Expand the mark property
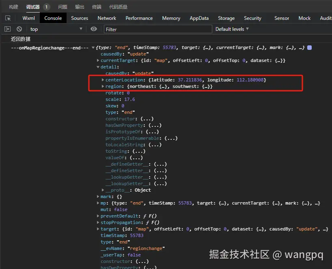The image size is (332, 269). point(98,196)
